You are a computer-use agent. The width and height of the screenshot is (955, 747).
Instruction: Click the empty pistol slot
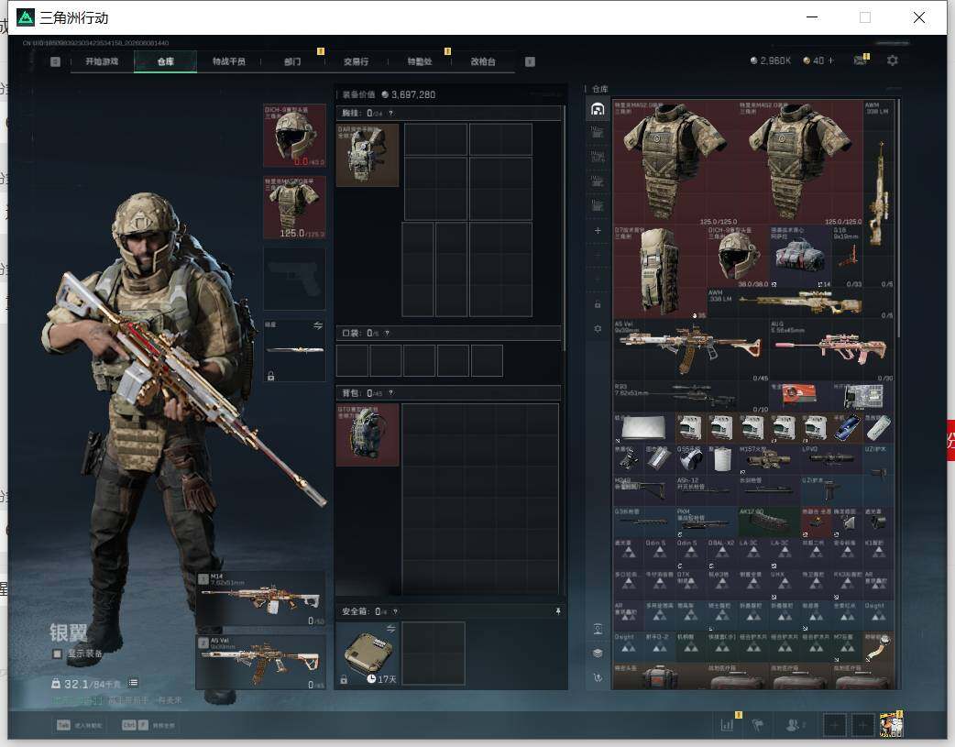(294, 279)
